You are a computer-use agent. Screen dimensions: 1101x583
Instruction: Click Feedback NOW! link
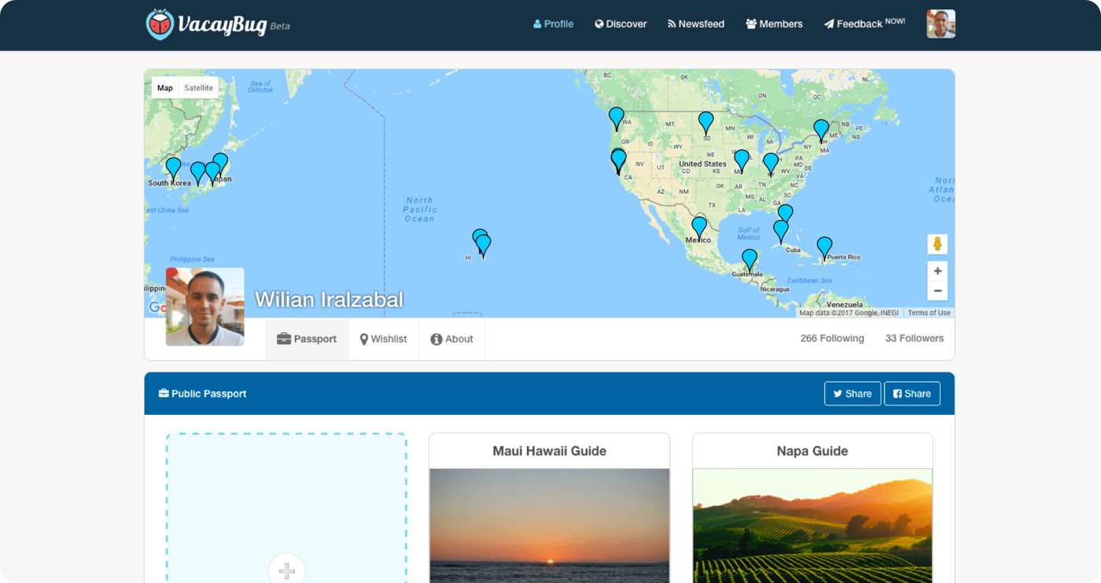tap(864, 24)
